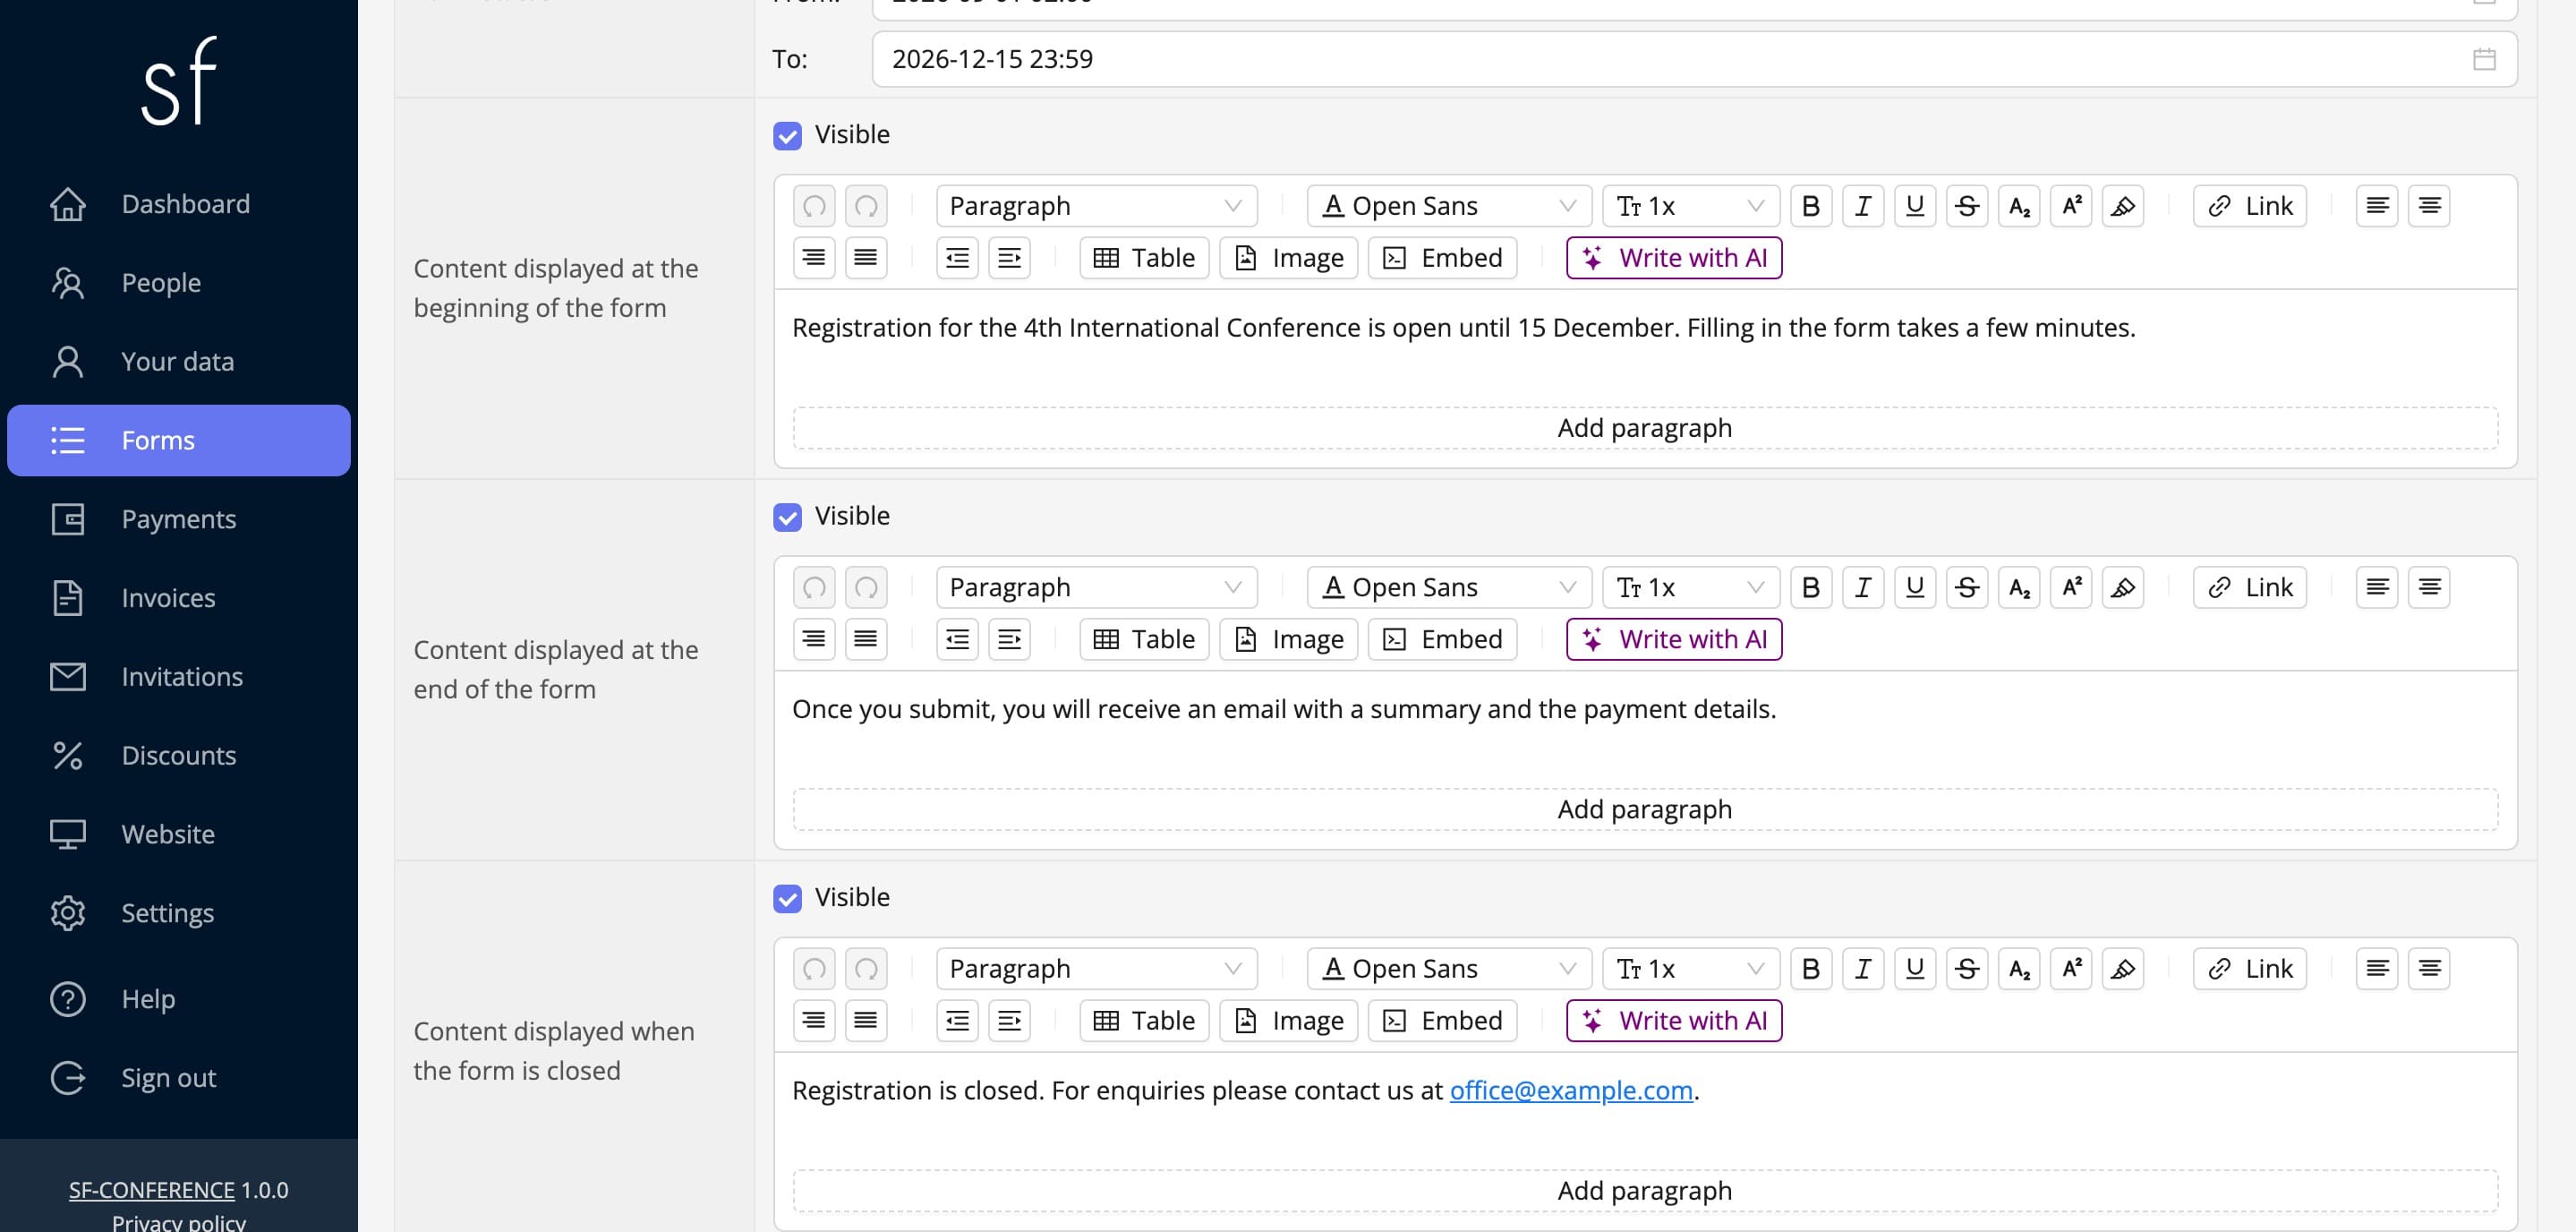This screenshot has width=2576, height=1232.
Task: Click Underline in the end-of-form editor
Action: (x=1915, y=587)
